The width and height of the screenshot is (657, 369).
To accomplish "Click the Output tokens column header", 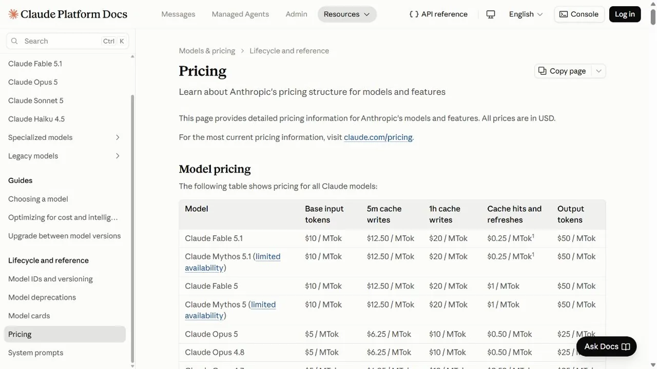I will click(571, 214).
